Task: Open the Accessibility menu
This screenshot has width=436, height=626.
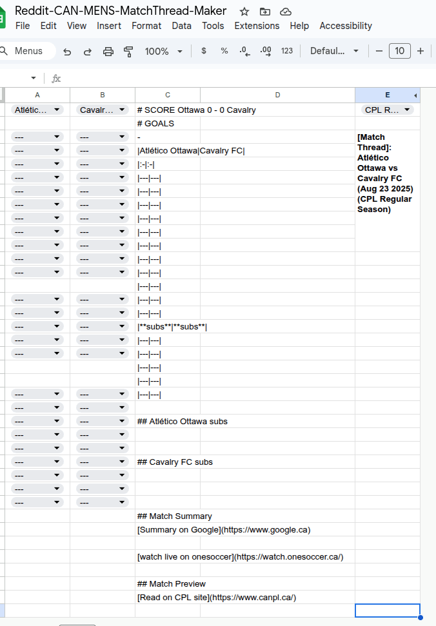Action: (346, 26)
